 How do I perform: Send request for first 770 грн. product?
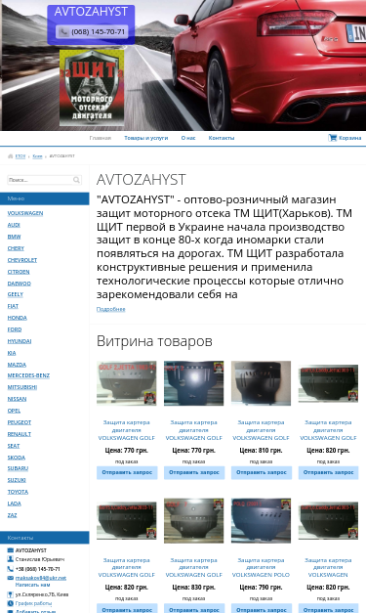pyautogui.click(x=127, y=472)
